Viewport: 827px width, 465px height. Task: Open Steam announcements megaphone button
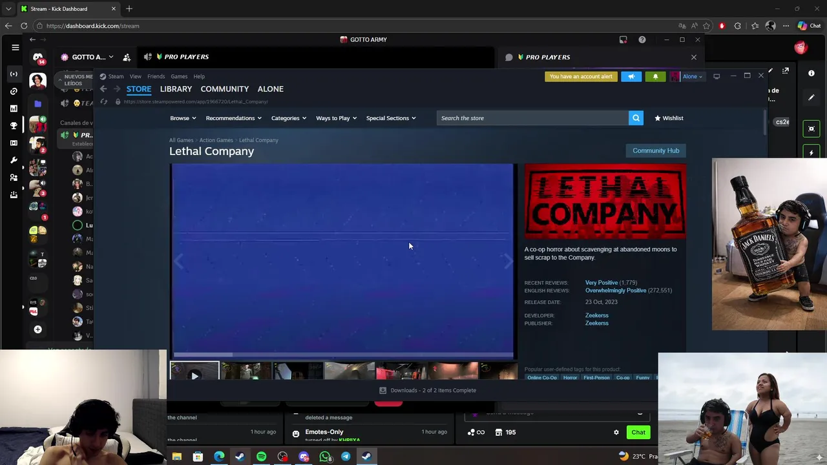click(x=631, y=76)
